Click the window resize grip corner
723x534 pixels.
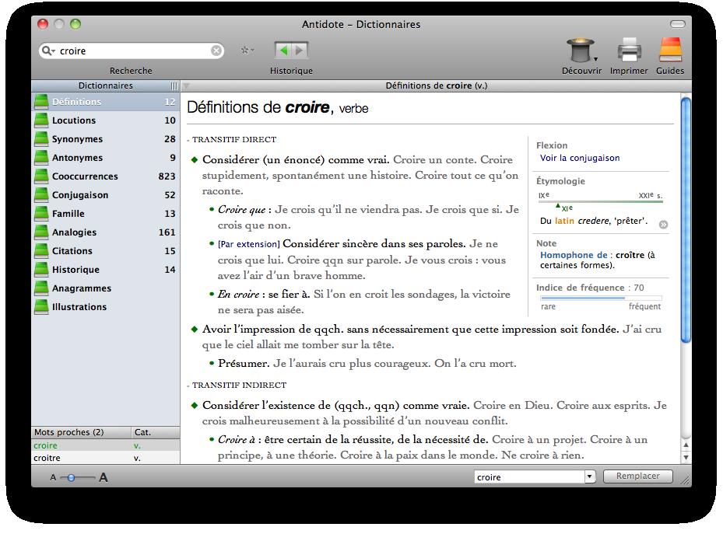click(686, 480)
